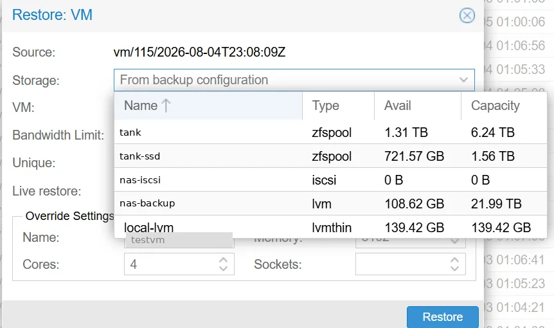
Task: Click the 108.62 GB available cell
Action: pos(414,204)
